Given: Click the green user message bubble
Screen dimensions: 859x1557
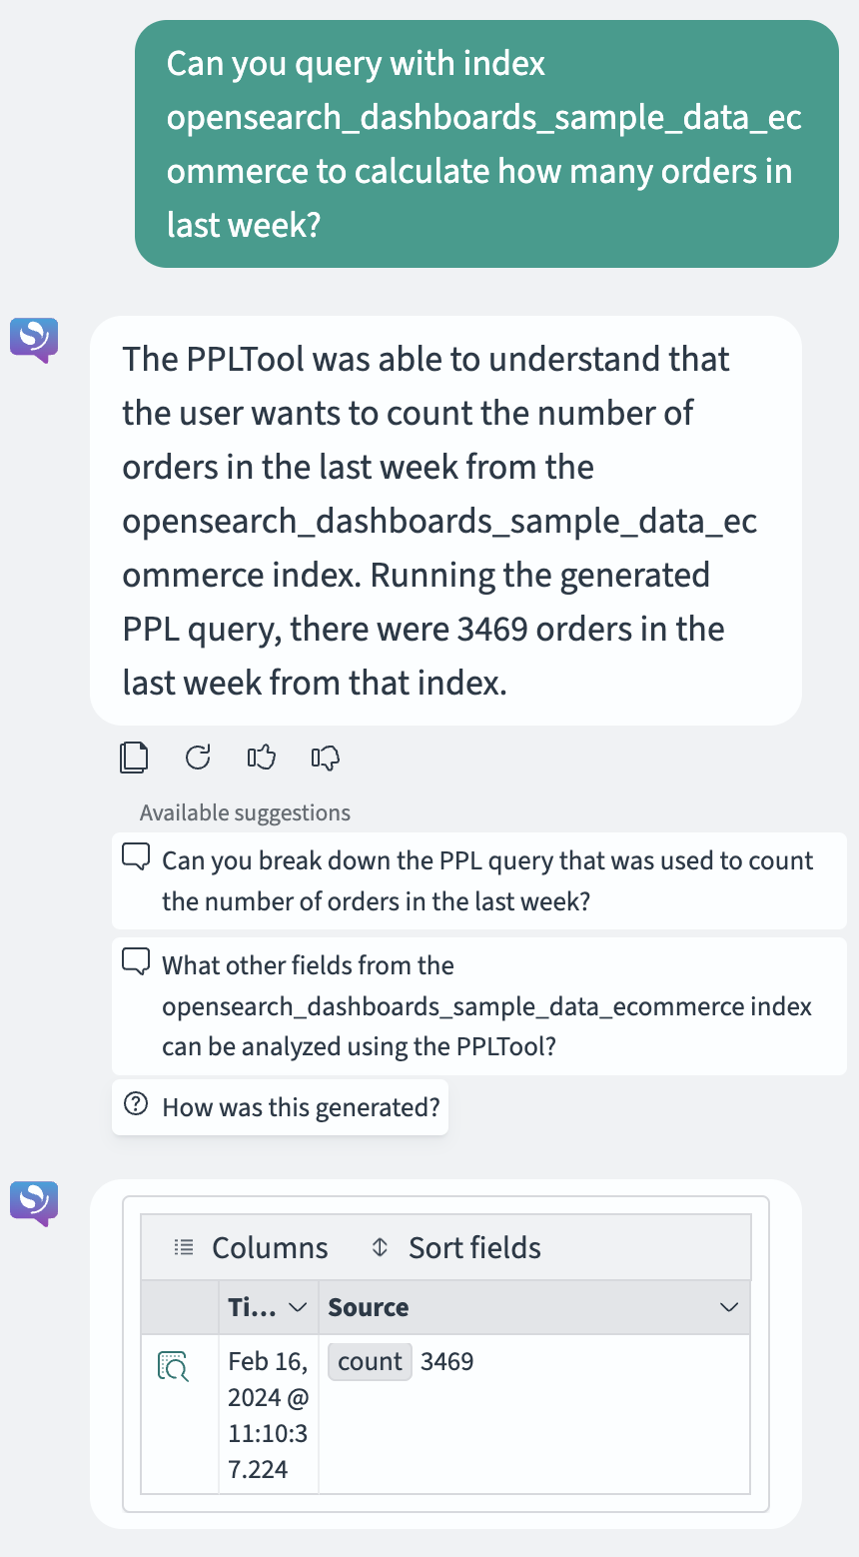Looking at the screenshot, I should [486, 144].
